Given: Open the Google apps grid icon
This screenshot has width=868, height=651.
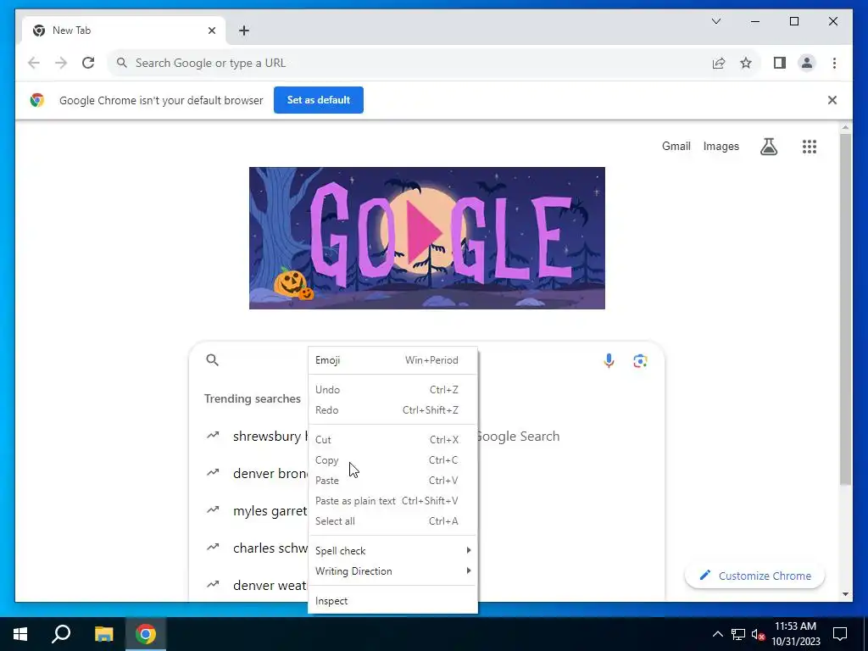Looking at the screenshot, I should pos(810,147).
